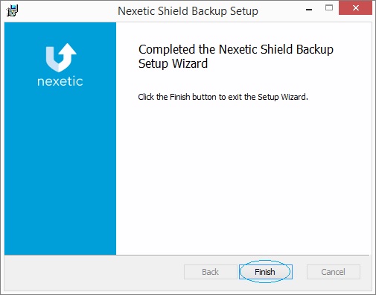The width and height of the screenshot is (376, 295).
Task: Click the nexetic wordmark under the logo
Action: point(60,81)
